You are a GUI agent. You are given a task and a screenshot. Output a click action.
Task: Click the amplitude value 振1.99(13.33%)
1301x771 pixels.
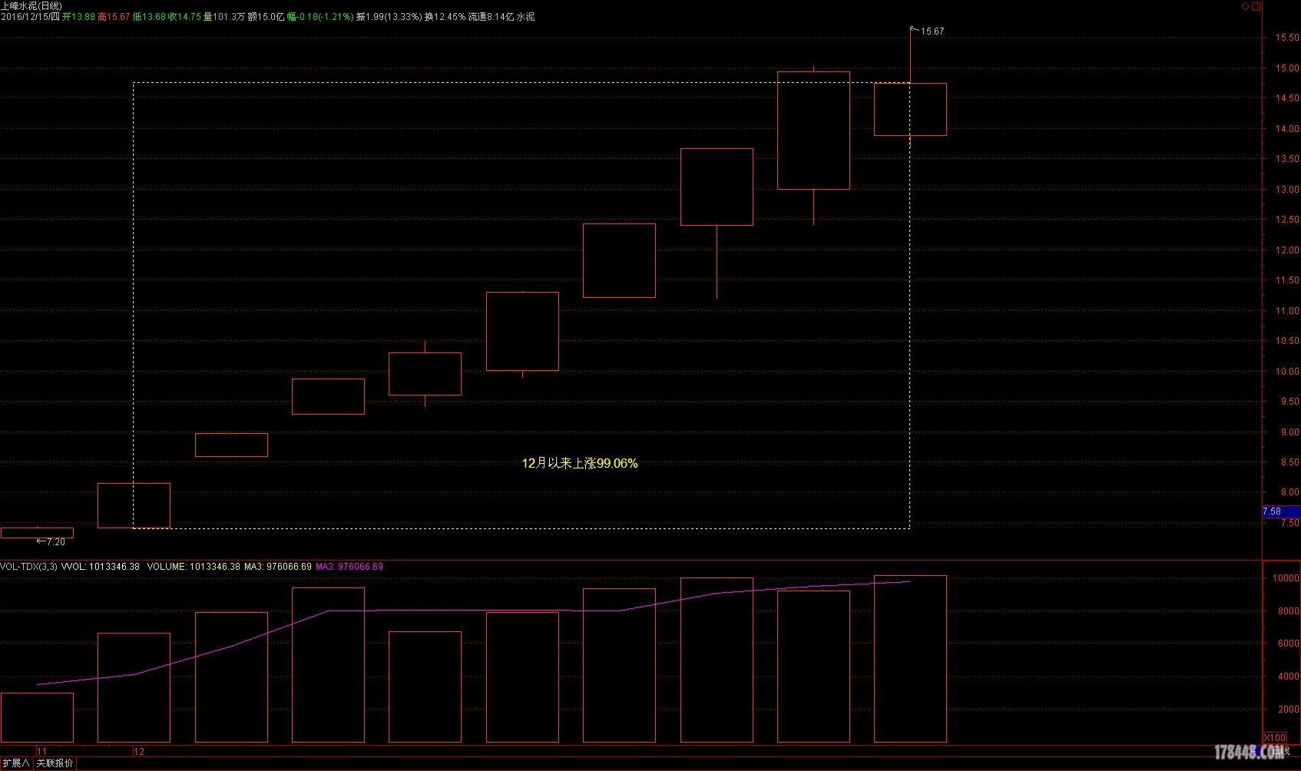tap(389, 16)
